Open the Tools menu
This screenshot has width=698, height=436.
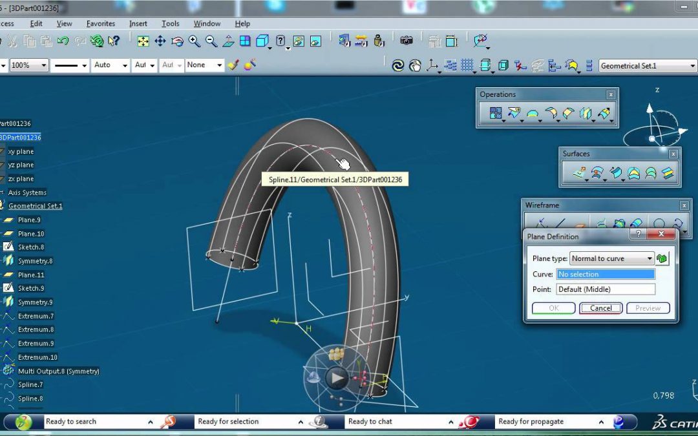[171, 24]
